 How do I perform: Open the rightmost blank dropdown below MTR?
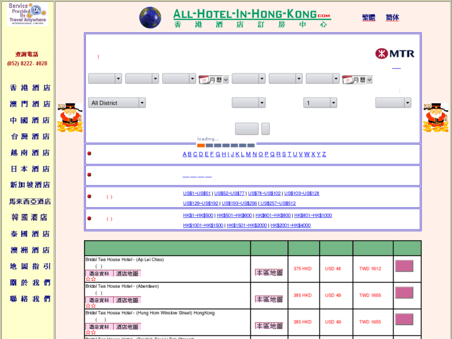[x=393, y=103]
